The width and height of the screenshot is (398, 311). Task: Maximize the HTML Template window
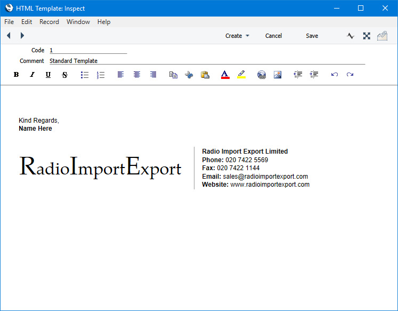click(x=361, y=8)
